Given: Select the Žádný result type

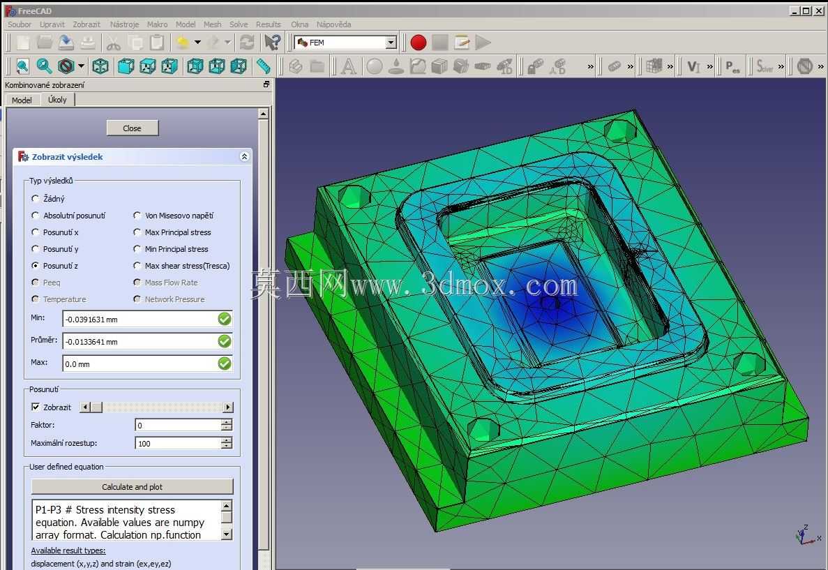Looking at the screenshot, I should click(48, 199).
